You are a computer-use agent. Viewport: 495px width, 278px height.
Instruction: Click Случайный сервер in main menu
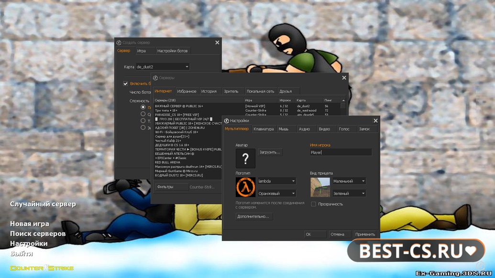click(43, 204)
